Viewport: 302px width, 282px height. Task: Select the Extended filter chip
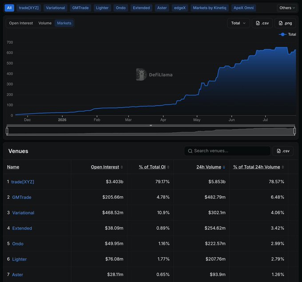[141, 8]
